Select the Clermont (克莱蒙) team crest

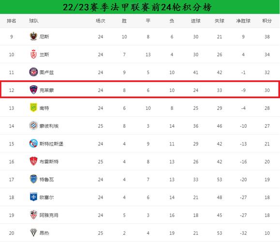[x=33, y=90]
